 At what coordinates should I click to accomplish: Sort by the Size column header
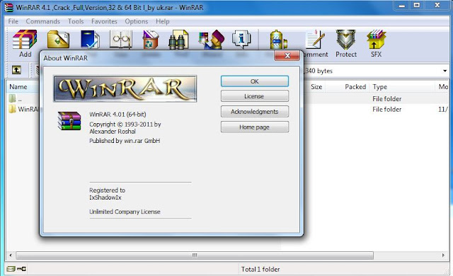(x=315, y=86)
